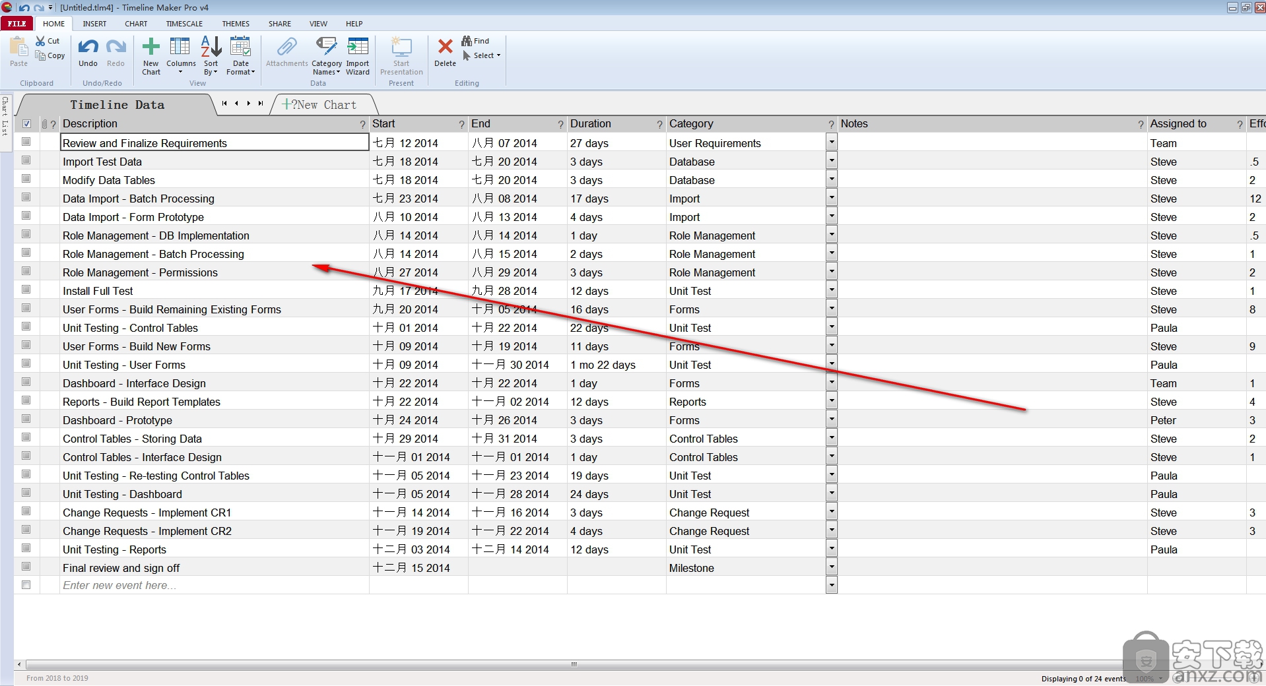This screenshot has height=686, width=1266.
Task: Expand the Select dropdown arrow
Action: [498, 55]
